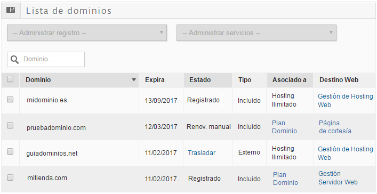Click the magnifying glass search icon

coord(15,59)
